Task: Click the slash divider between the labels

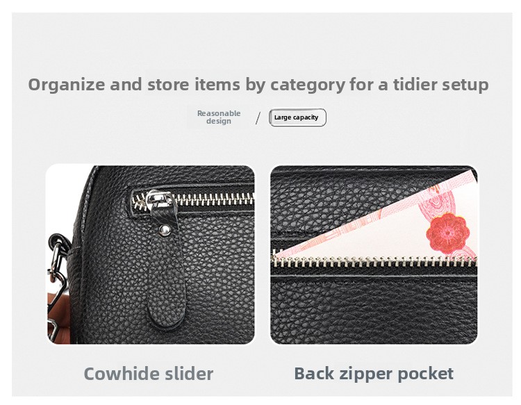Action: pos(258,118)
